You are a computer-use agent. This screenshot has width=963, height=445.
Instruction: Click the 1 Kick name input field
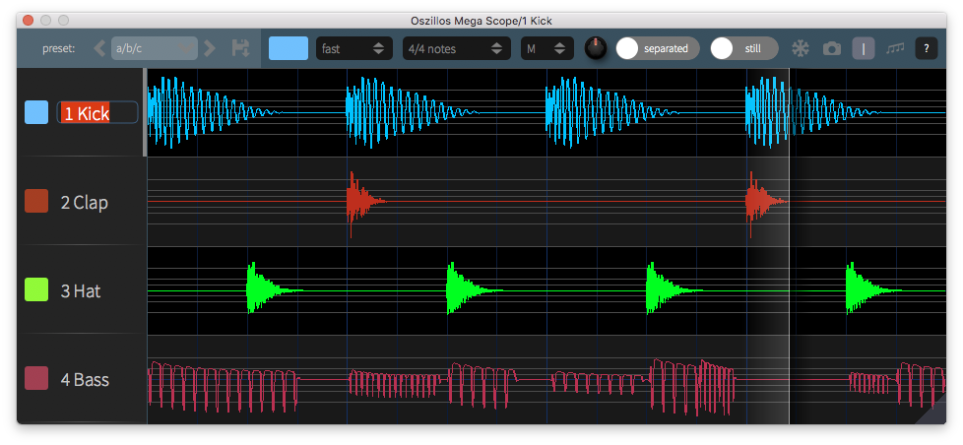tap(97, 112)
